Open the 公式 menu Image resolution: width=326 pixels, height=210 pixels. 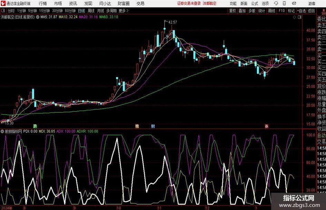pyautogui.click(x=254, y=3)
